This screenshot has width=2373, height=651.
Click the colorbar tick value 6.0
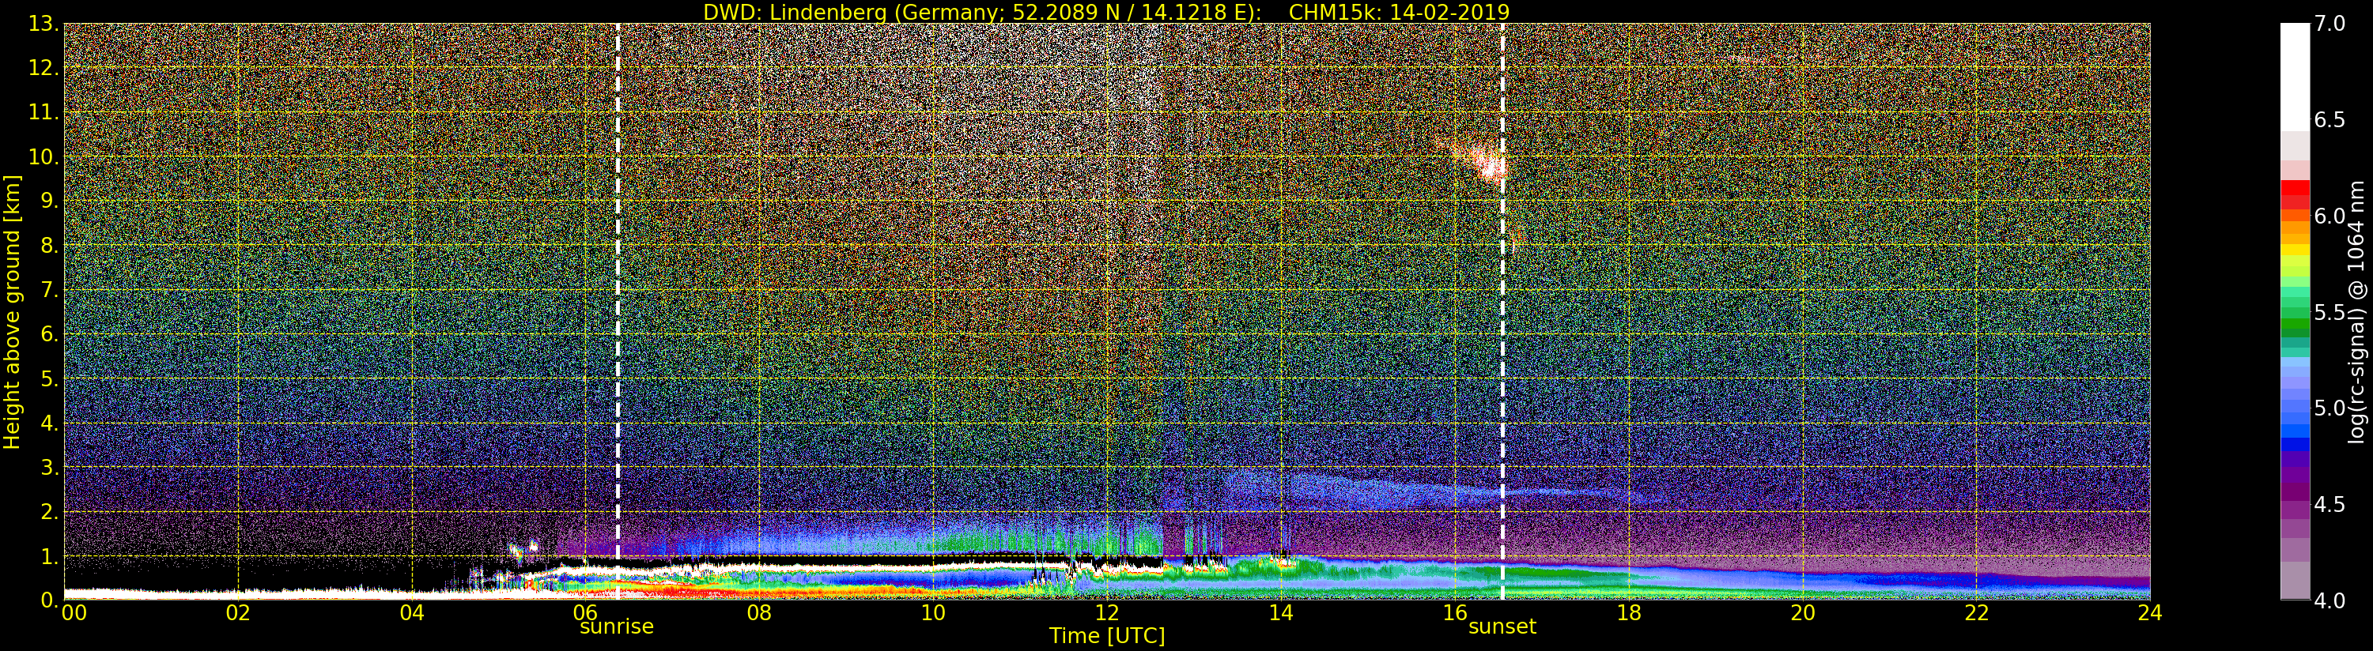pyautogui.click(x=2330, y=216)
